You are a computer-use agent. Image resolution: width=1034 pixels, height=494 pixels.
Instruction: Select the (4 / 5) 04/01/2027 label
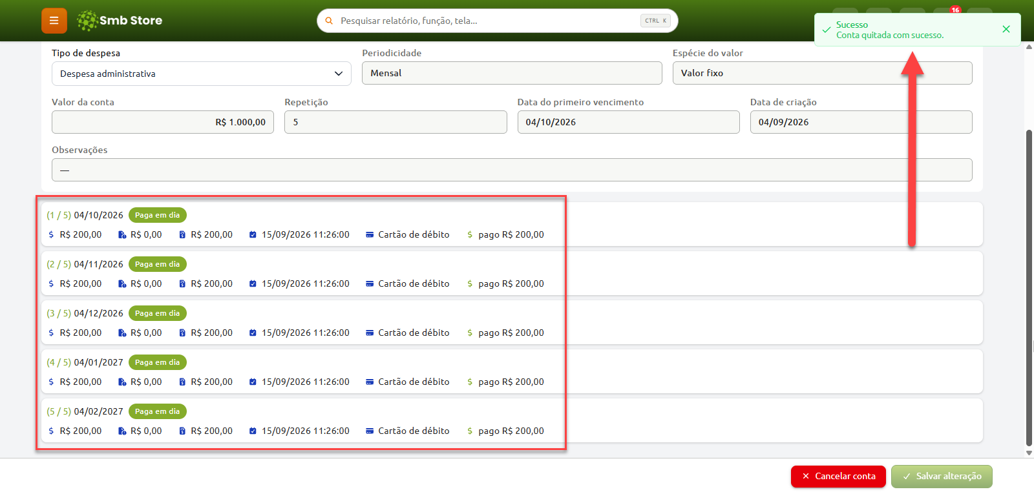[85, 362]
